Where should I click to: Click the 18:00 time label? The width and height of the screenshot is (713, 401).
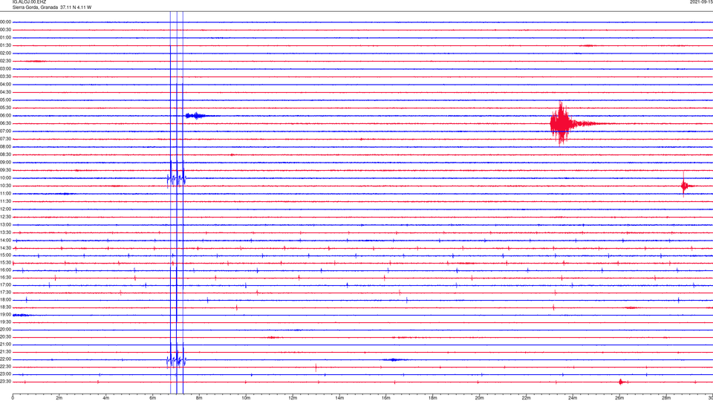tap(5, 299)
